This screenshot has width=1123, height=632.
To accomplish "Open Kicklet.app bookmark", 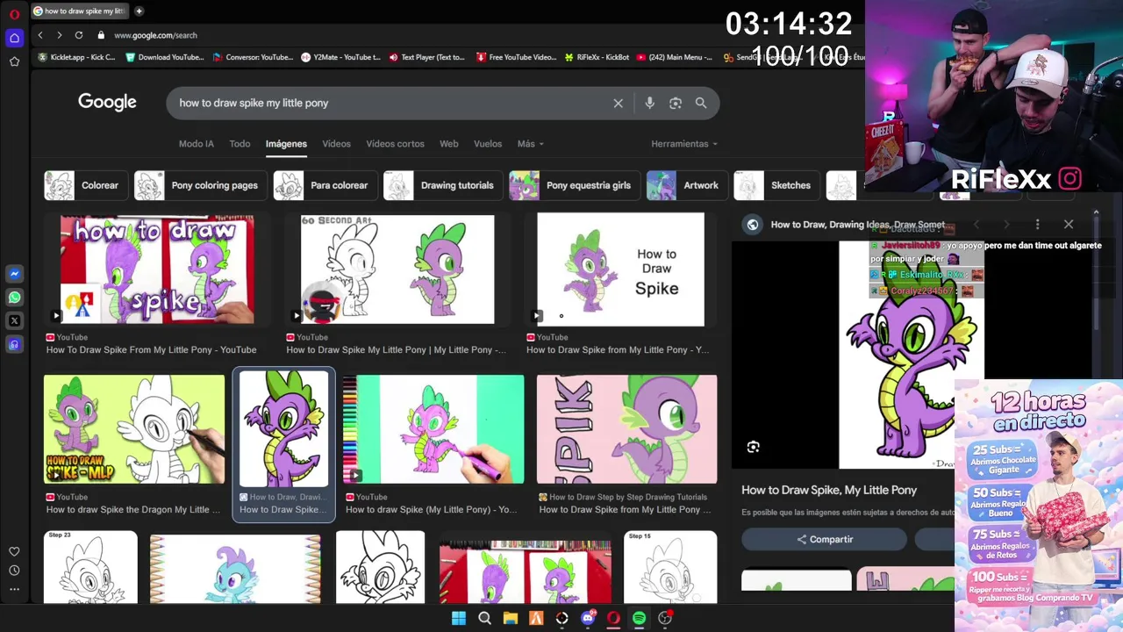I will [76, 57].
